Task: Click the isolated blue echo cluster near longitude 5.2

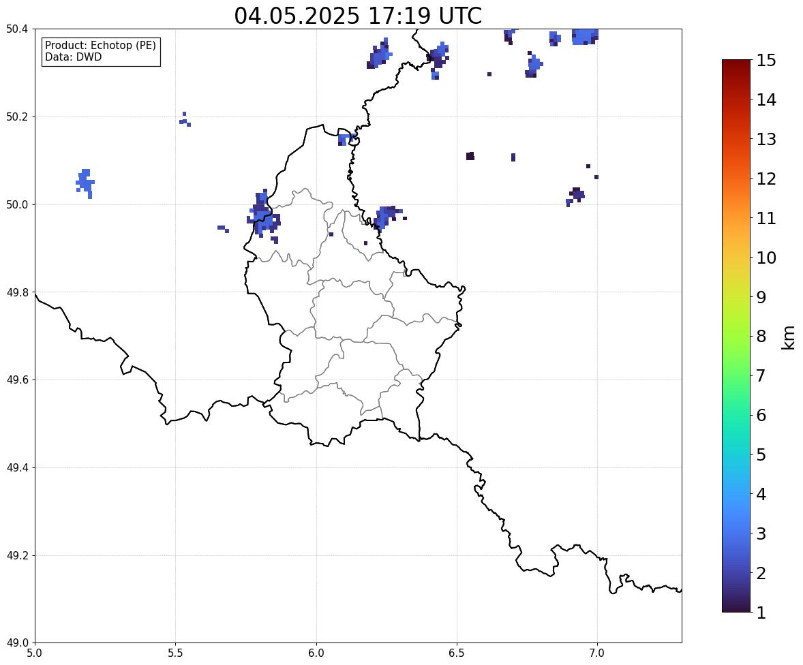Action: coord(85,183)
